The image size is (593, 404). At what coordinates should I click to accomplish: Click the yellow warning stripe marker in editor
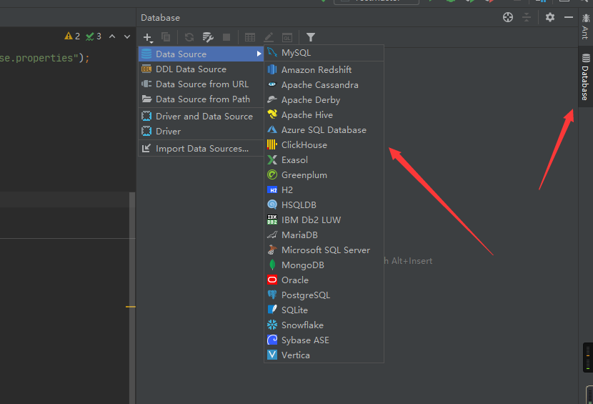(131, 307)
